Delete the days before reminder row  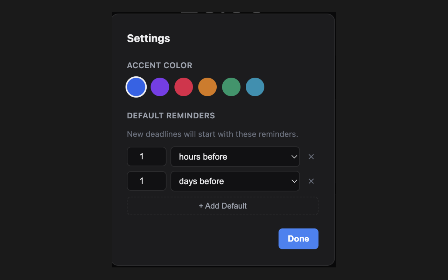(311, 181)
